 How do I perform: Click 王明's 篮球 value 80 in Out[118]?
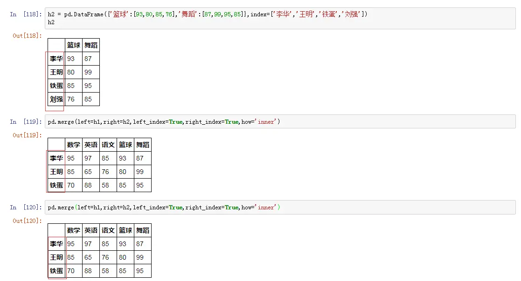[73, 72]
